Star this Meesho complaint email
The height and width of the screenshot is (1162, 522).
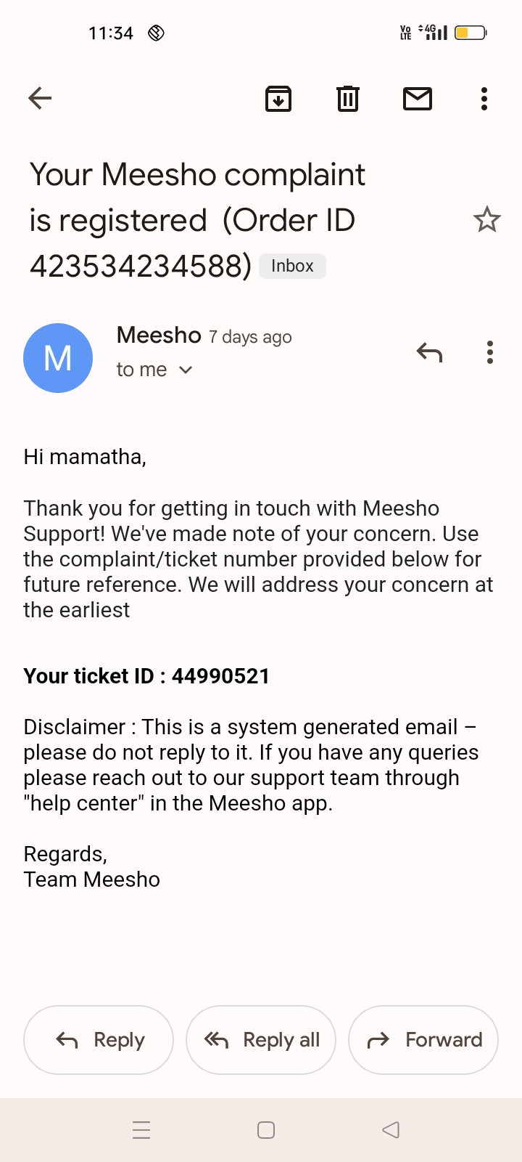pos(486,219)
